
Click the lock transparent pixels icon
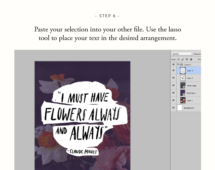pyautogui.click(x=178, y=60)
